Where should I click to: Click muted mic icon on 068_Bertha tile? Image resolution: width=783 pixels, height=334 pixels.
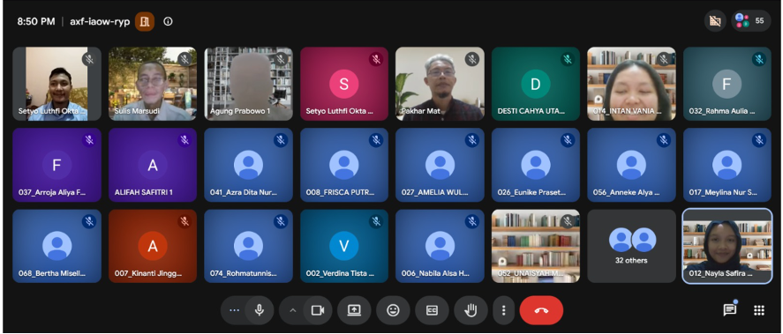(x=89, y=221)
